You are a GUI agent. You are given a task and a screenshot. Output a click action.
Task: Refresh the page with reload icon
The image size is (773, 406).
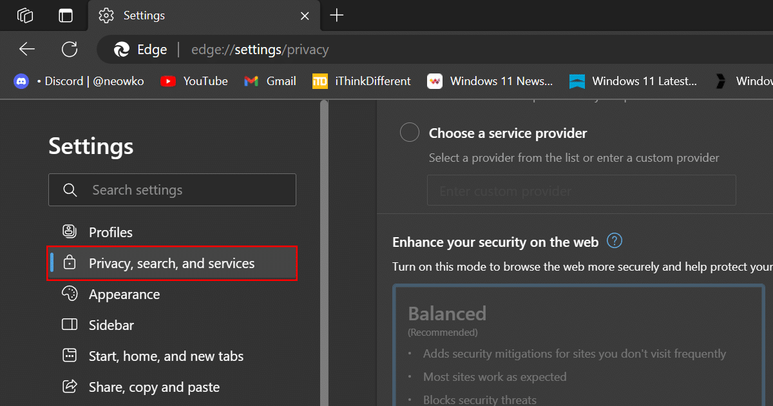pyautogui.click(x=70, y=50)
